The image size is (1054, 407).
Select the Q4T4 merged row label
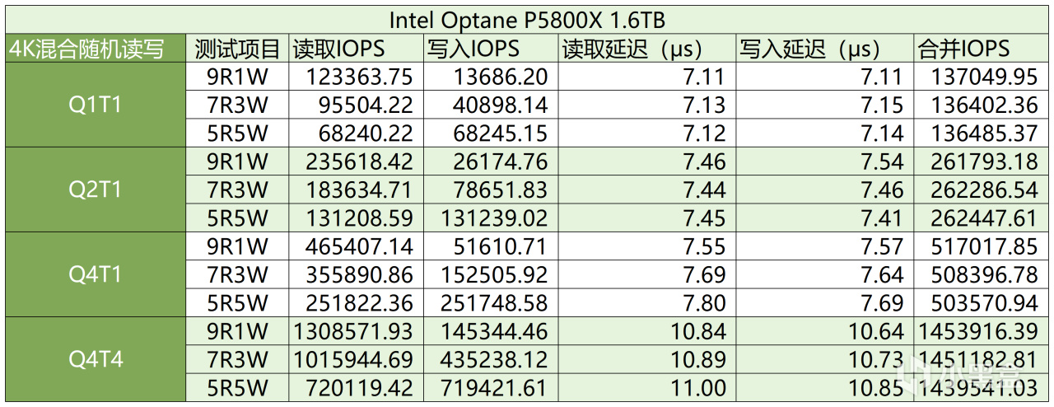pyautogui.click(x=96, y=358)
